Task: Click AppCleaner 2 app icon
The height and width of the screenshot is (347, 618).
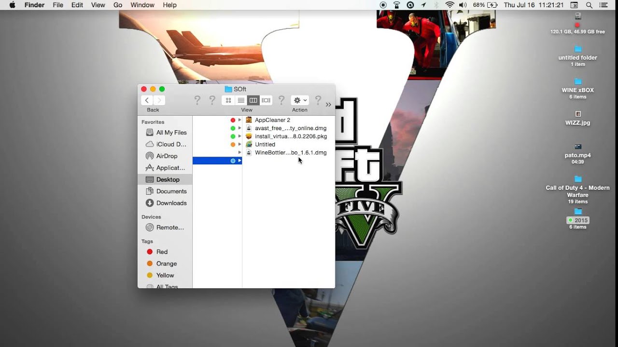Action: tap(249, 120)
